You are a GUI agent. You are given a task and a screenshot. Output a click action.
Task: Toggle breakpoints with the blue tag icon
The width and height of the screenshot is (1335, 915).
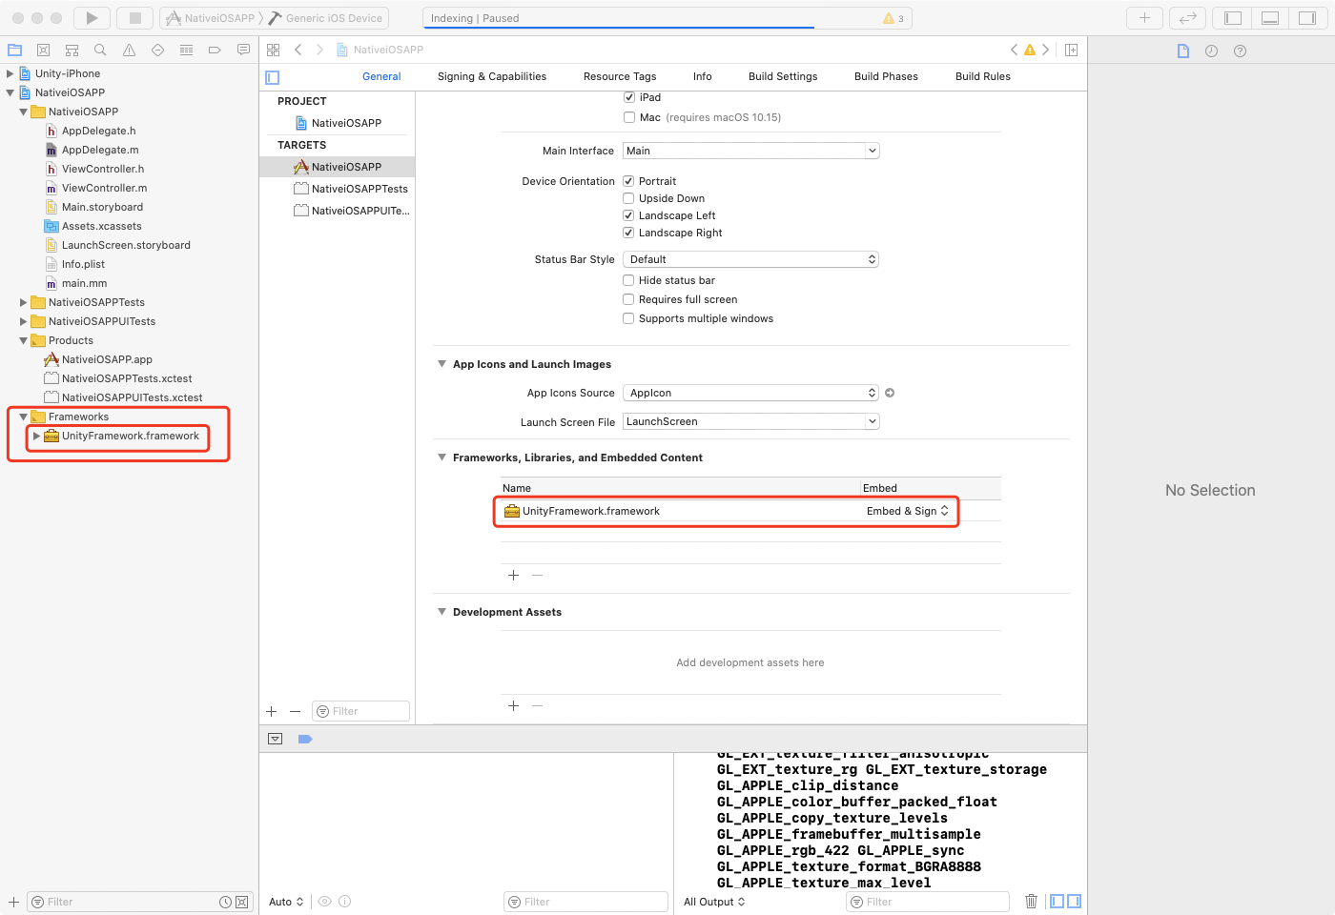click(x=305, y=739)
